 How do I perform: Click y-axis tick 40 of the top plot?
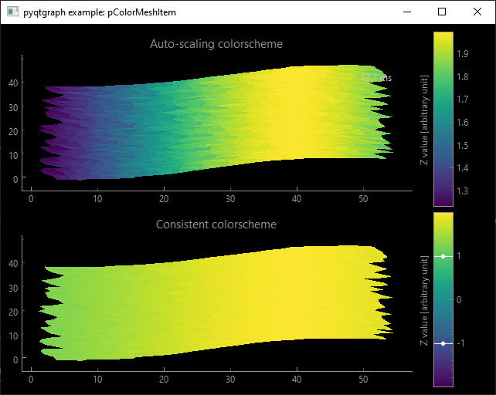13,83
